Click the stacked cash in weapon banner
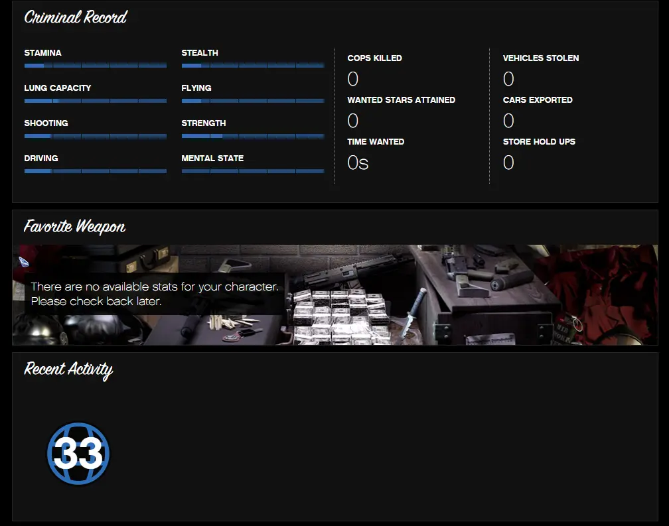 click(x=338, y=315)
